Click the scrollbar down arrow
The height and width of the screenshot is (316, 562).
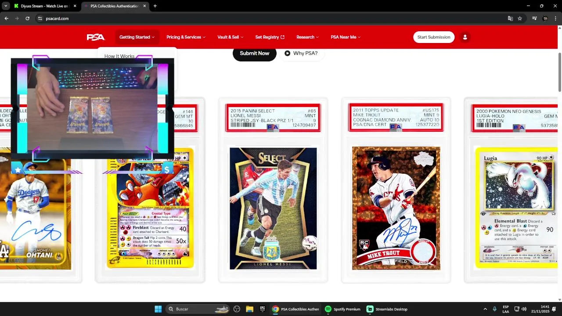click(559, 299)
